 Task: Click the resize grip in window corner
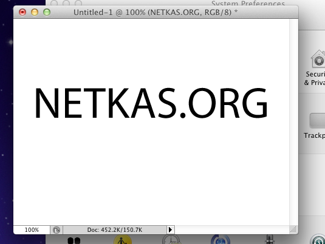tap(293, 230)
